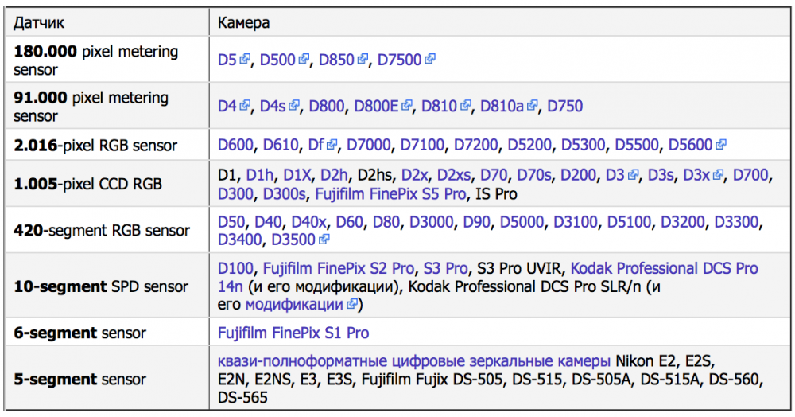Click external link icon next to D800E
This screenshot has width=795, height=417.
click(406, 106)
